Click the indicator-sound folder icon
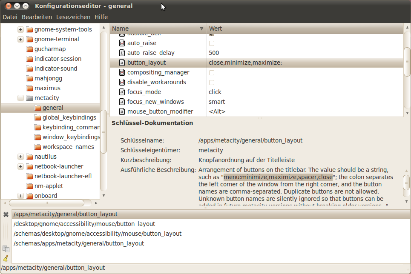This screenshot has width=411, height=274. 29,68
